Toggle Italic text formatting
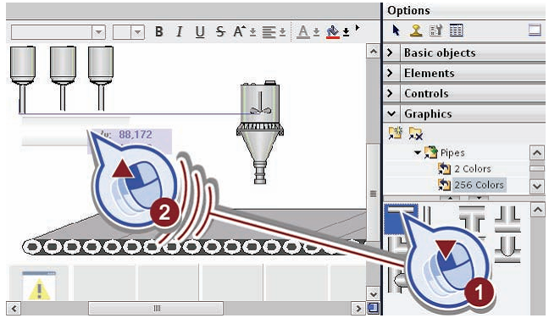This screenshot has height=318, width=549. click(180, 31)
